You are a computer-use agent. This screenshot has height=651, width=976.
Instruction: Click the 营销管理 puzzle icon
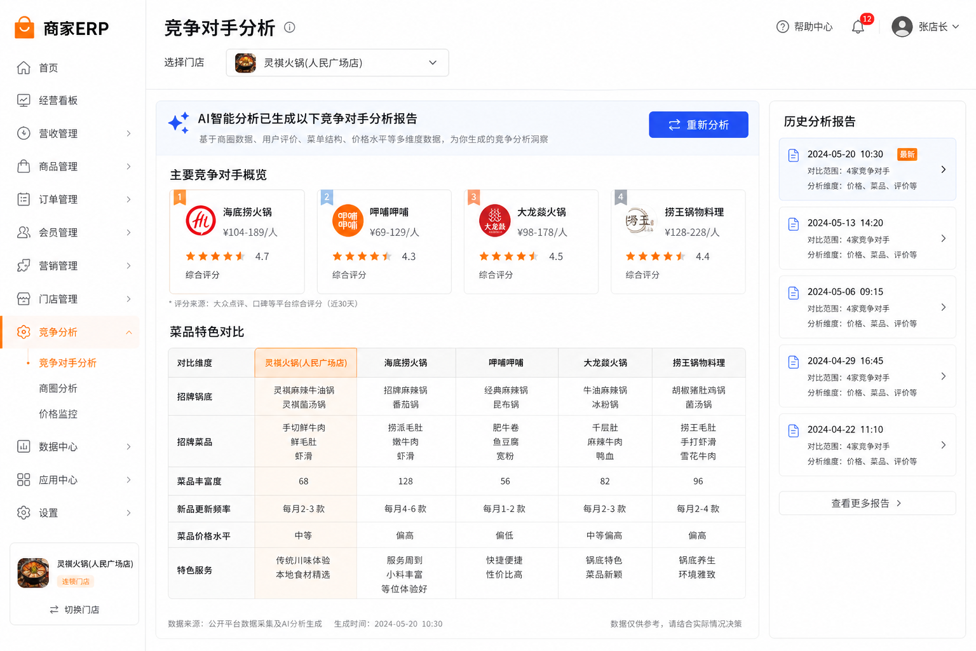coord(24,265)
